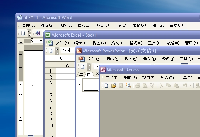Click the Select All corner in Excel
Screen dimensions: 200x137
[x=50, y=65]
